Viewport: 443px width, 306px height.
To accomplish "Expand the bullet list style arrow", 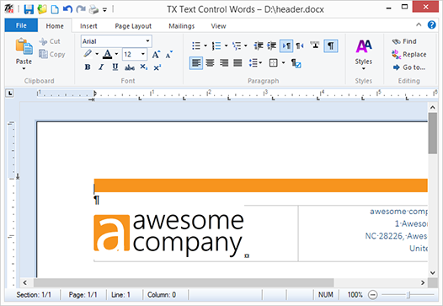I will point(205,46).
